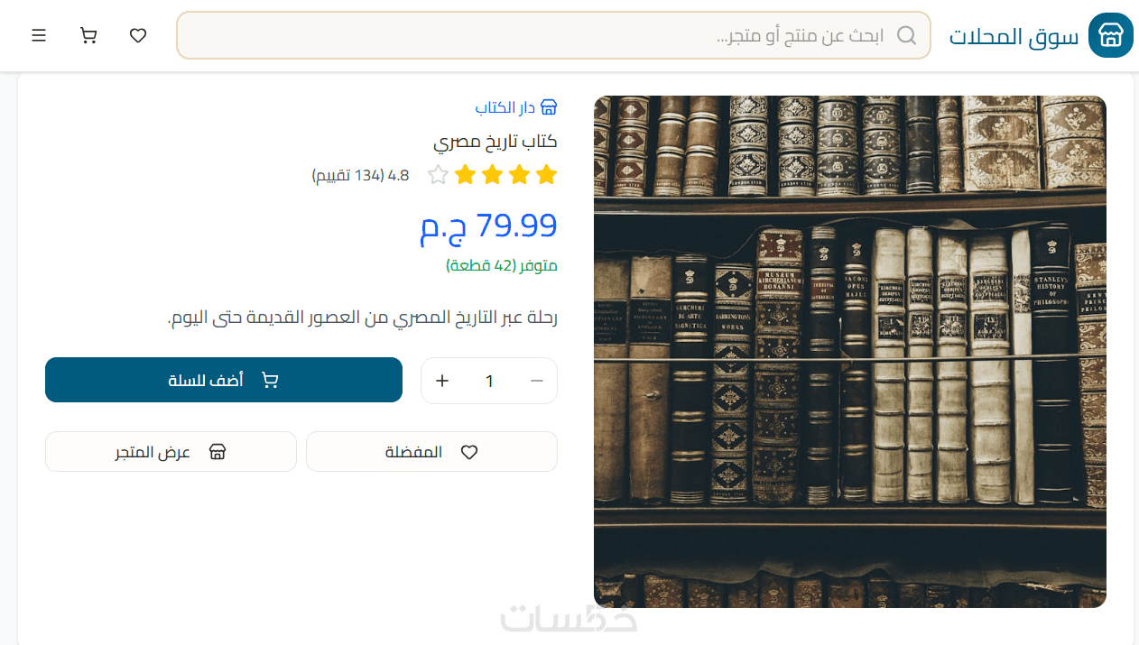Click the quantity value field showing 1
This screenshot has width=1139, height=645.
490,381
